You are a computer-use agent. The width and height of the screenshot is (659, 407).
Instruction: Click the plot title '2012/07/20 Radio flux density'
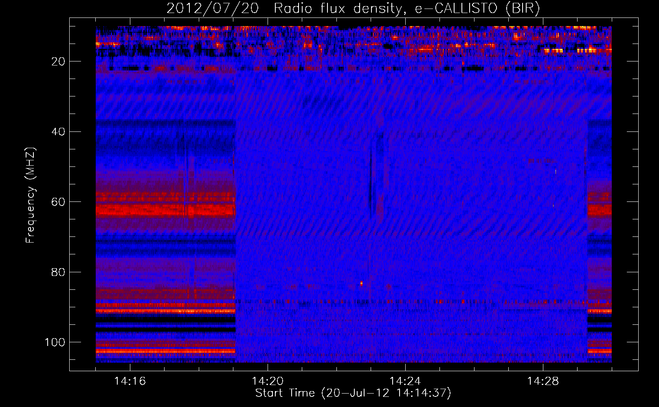coord(354,8)
